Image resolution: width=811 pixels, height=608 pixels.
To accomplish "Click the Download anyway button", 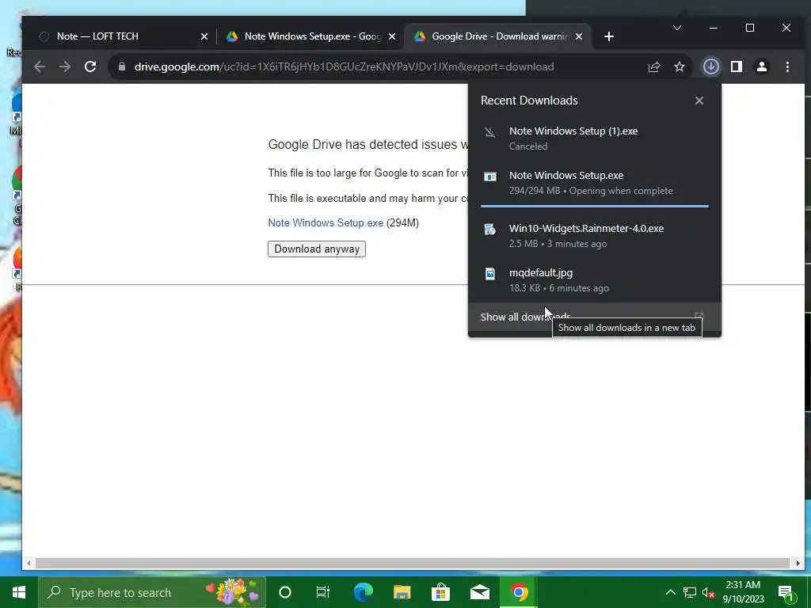I will pos(317,249).
